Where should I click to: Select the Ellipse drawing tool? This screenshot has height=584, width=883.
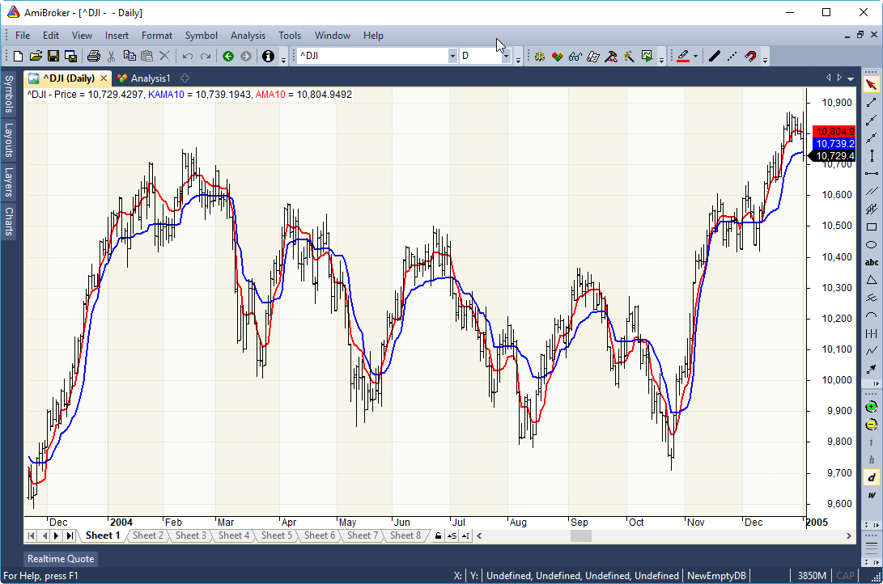click(872, 244)
